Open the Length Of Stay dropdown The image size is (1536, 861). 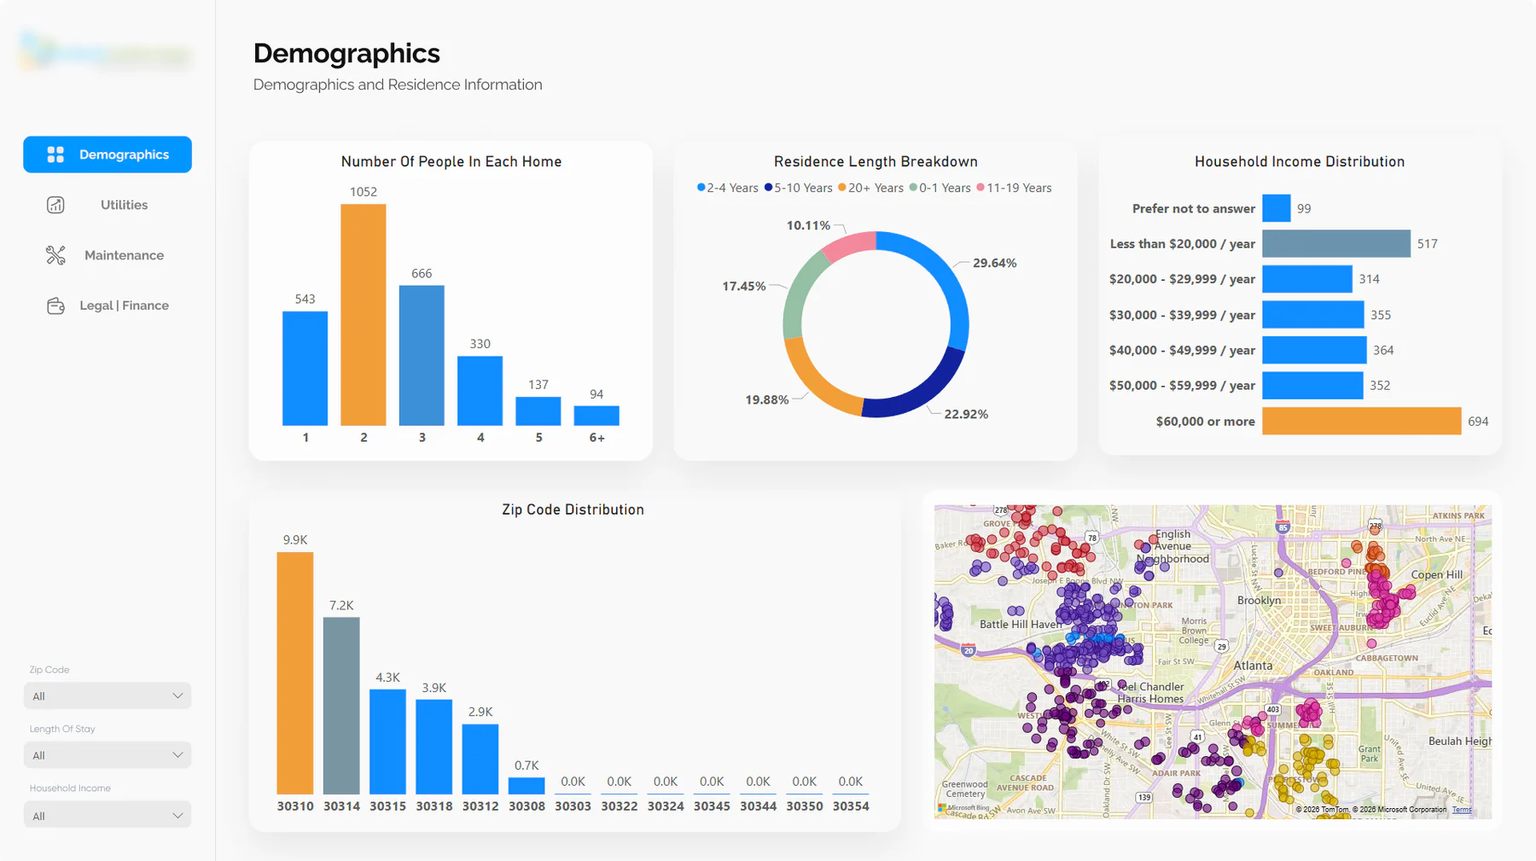click(x=108, y=755)
